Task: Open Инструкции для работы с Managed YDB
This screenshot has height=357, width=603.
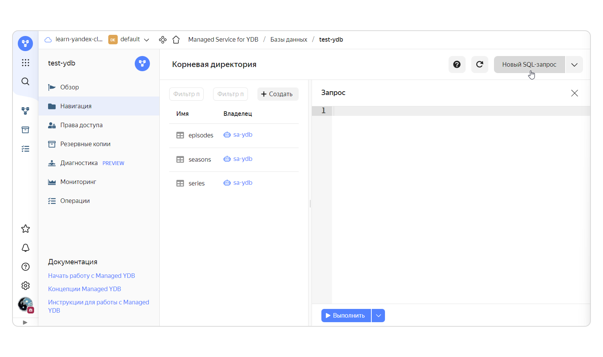Action: [x=98, y=306]
